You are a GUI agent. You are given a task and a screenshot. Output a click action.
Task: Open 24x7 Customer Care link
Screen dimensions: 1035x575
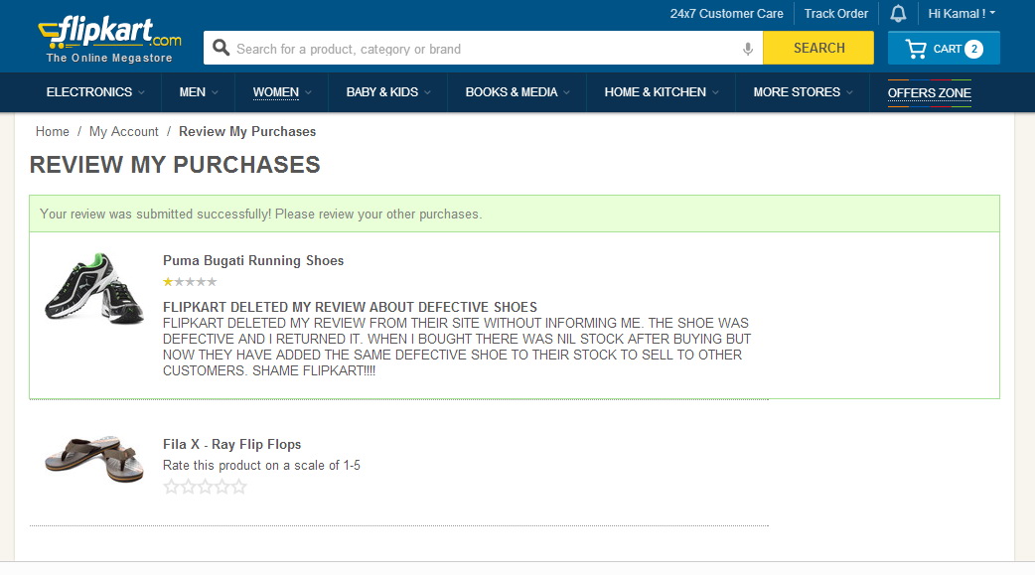point(726,14)
